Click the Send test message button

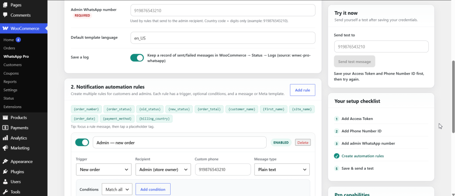click(x=354, y=62)
